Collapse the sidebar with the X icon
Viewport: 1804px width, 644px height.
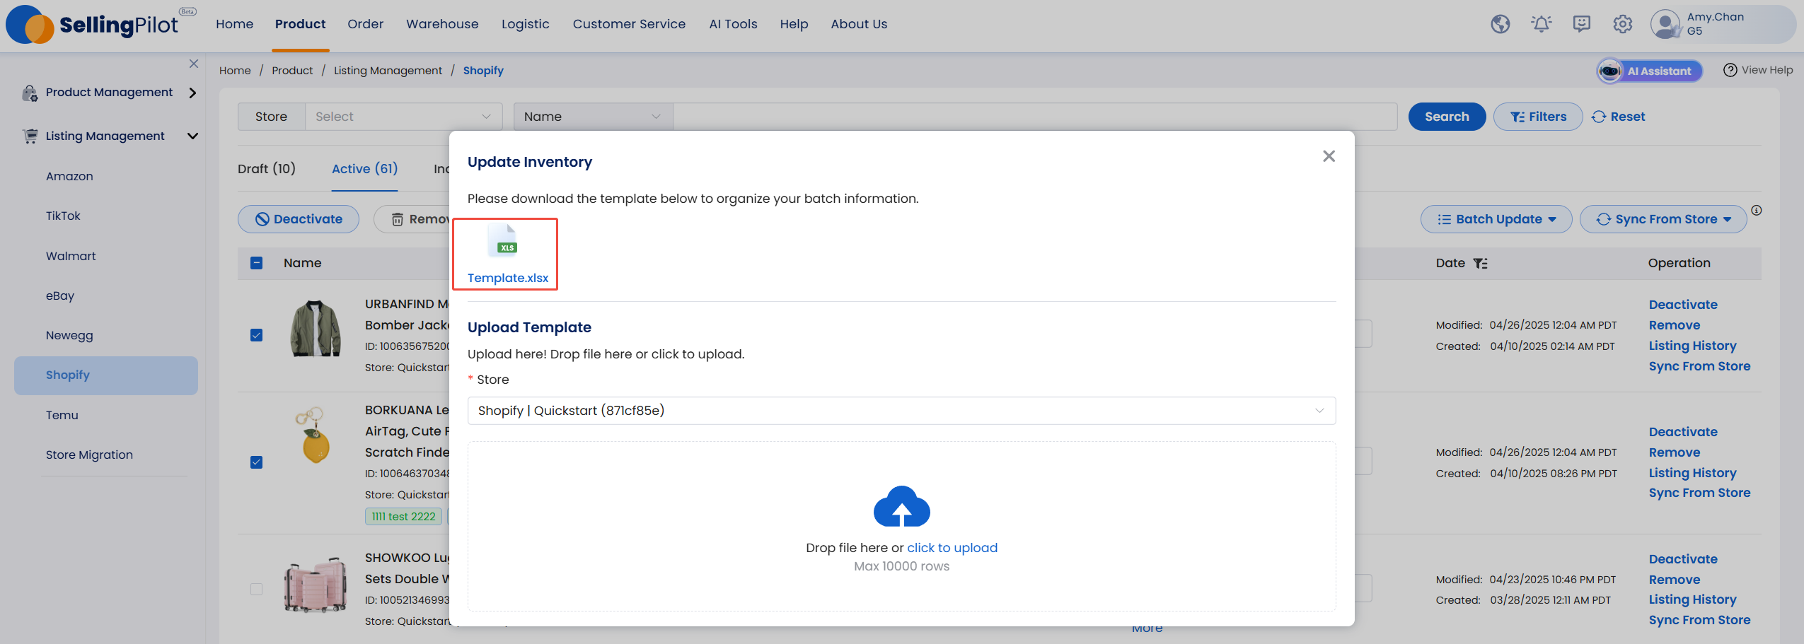[x=194, y=64]
